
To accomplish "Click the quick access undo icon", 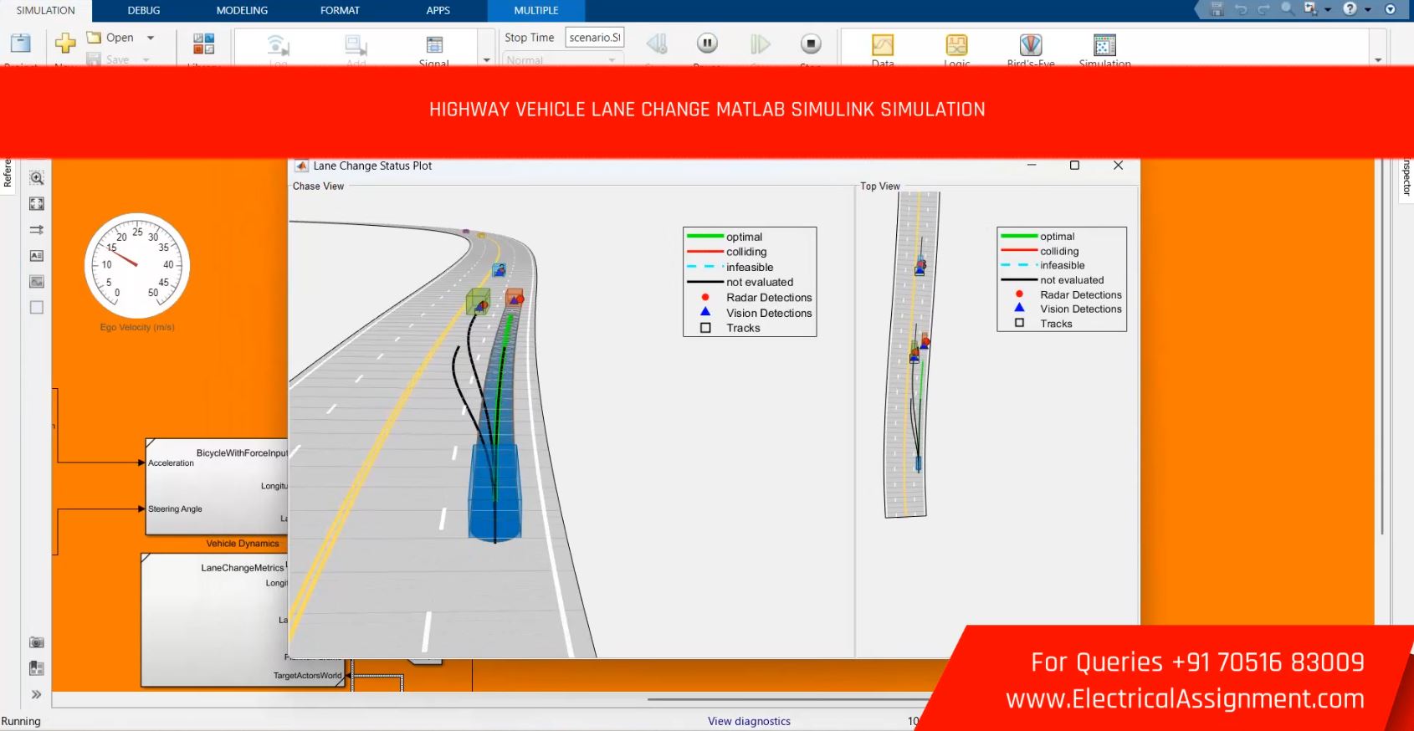I will (1241, 9).
